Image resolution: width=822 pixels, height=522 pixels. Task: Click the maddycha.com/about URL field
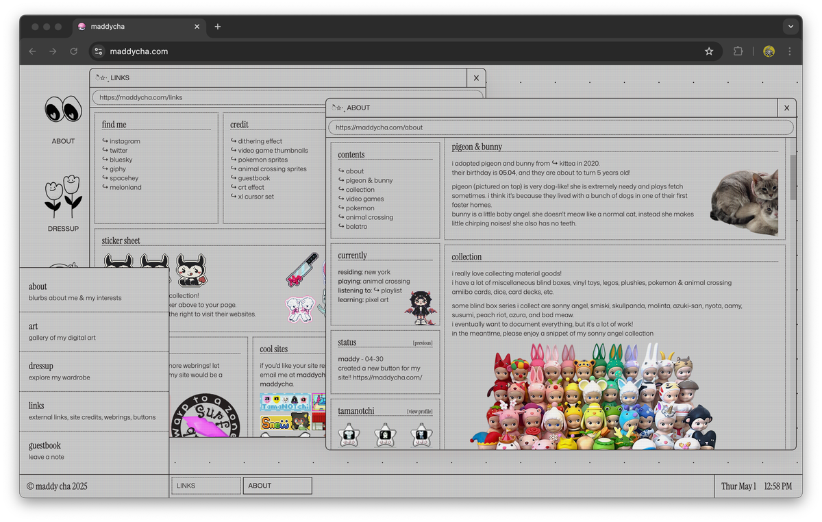560,127
